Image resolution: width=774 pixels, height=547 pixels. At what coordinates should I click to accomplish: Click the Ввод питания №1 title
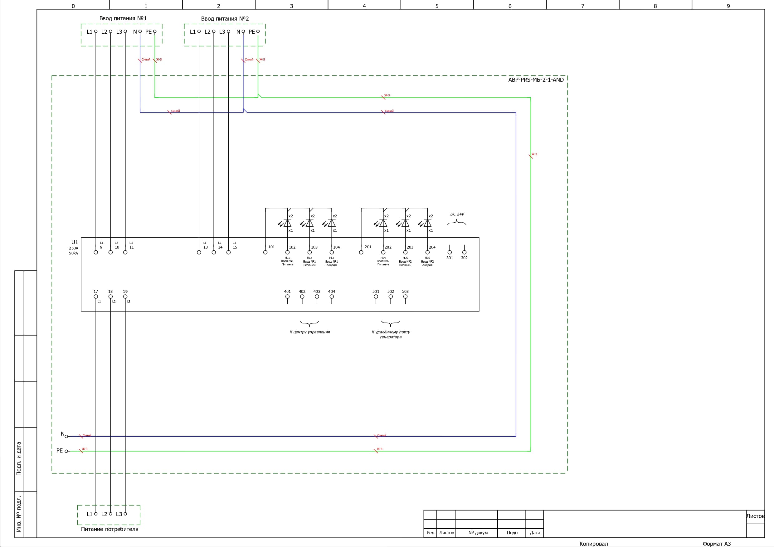tap(123, 18)
